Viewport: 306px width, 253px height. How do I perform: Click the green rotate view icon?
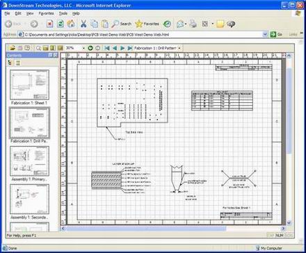90,48
